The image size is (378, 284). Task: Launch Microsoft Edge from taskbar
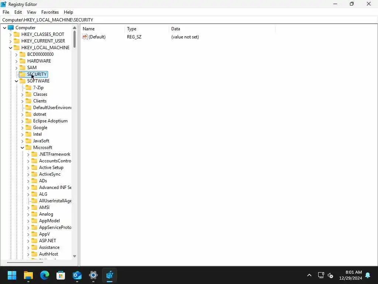[x=45, y=275]
